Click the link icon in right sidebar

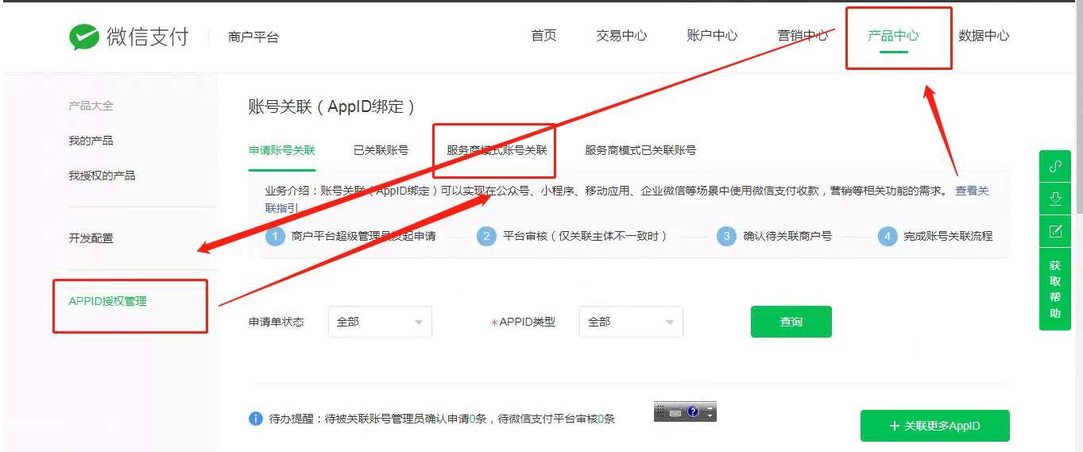[x=1055, y=167]
